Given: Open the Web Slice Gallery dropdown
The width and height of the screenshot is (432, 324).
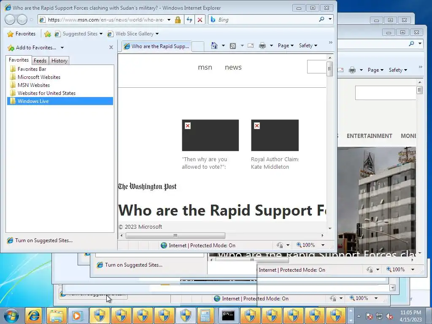Looking at the screenshot, I should tap(157, 34).
